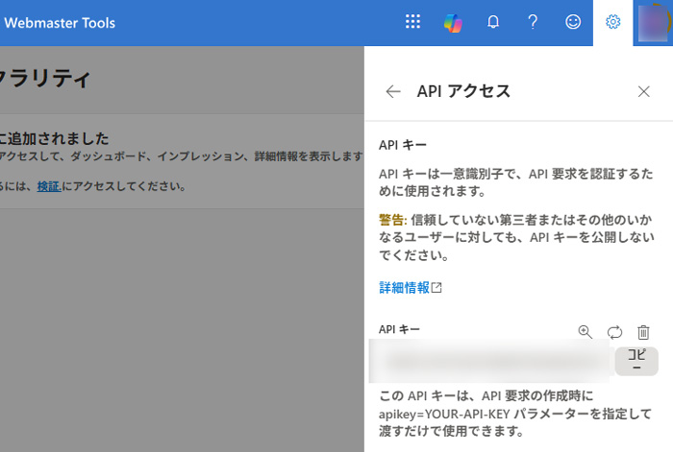Go back with the left arrow
The width and height of the screenshot is (673, 452).
(x=393, y=91)
